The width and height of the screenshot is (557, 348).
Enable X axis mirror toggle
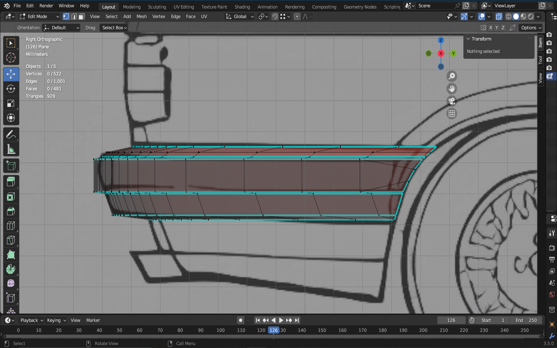tap(490, 28)
